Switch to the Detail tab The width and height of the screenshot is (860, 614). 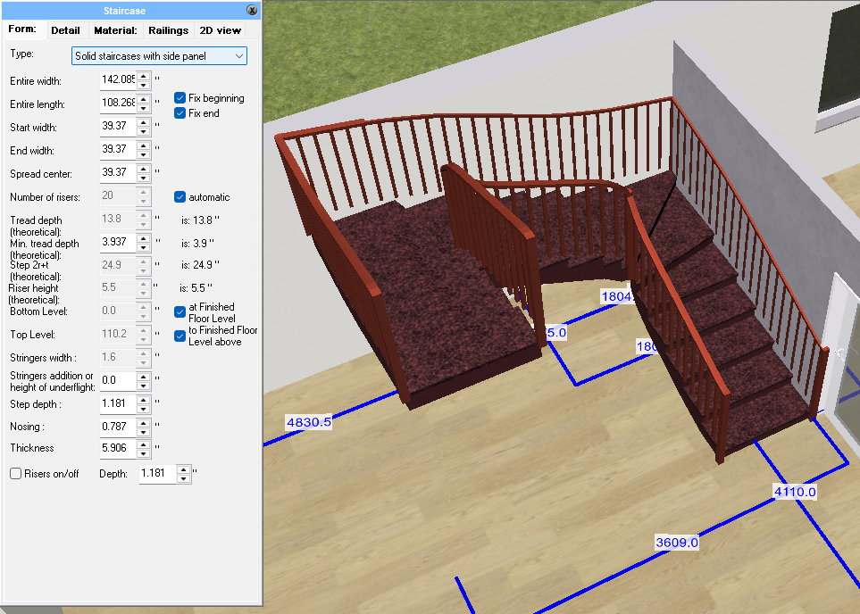(65, 30)
